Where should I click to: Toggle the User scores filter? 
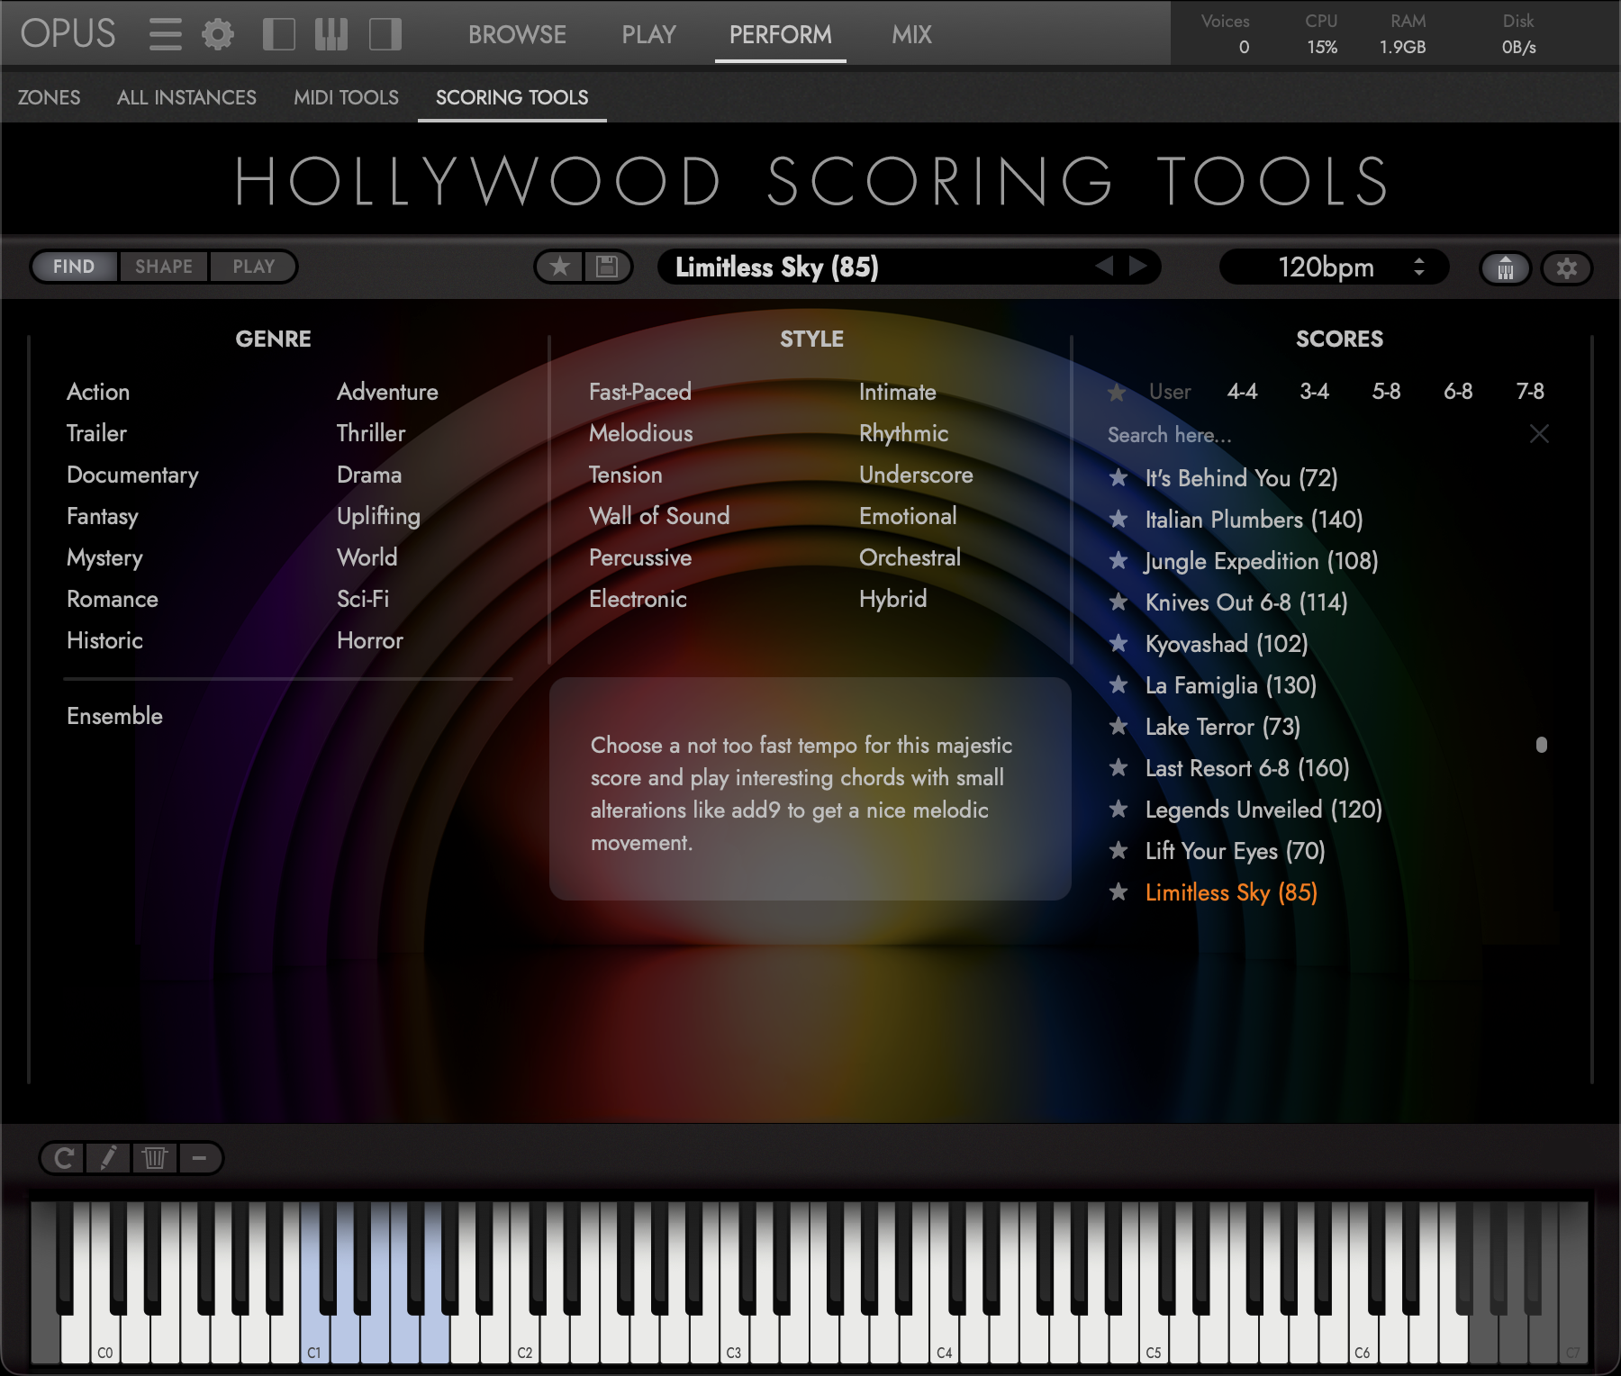1170,392
